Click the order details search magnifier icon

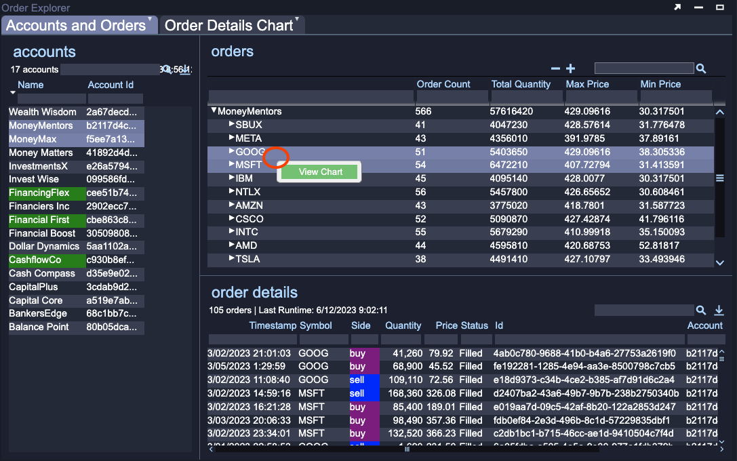(701, 310)
